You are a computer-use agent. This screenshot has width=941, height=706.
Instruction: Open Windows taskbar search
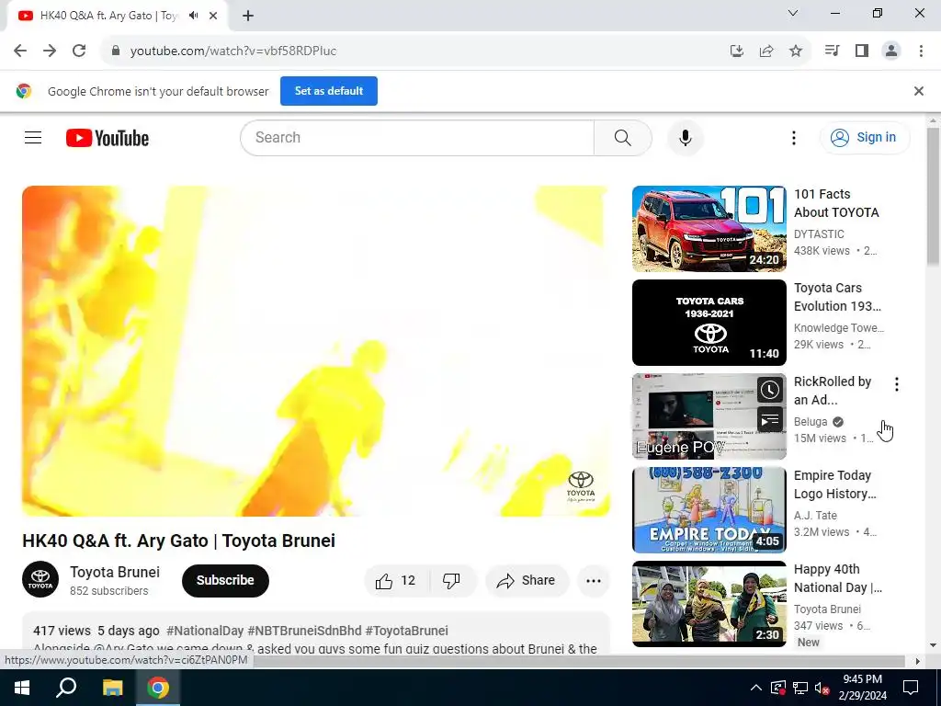66,688
